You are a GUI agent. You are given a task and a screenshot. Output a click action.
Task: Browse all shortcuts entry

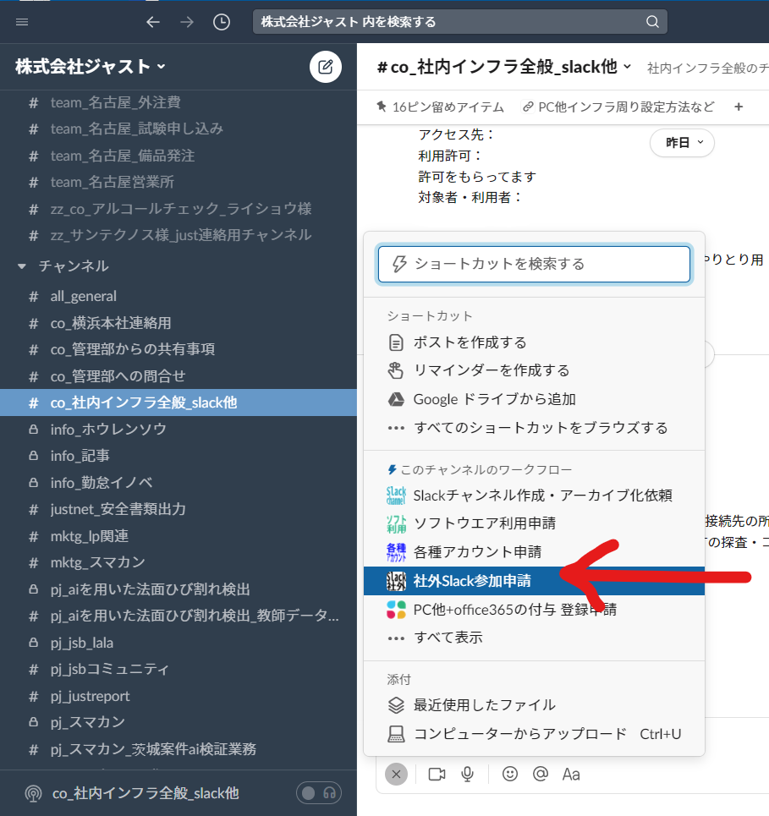[534, 428]
